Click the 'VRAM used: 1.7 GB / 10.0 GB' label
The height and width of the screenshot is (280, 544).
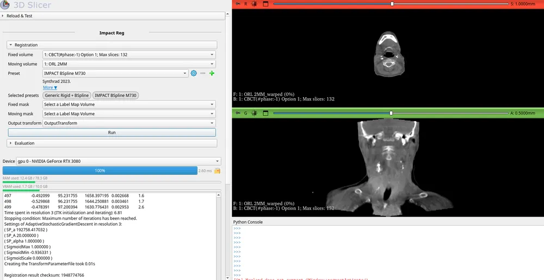click(25, 187)
